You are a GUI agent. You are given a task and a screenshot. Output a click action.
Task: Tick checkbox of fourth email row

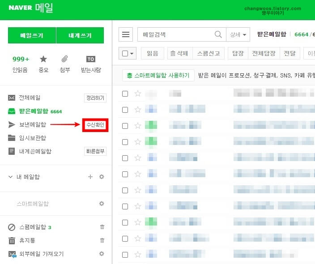click(x=125, y=142)
